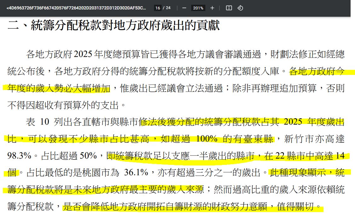Click the 36.1% figure for 桃園市

136,172
